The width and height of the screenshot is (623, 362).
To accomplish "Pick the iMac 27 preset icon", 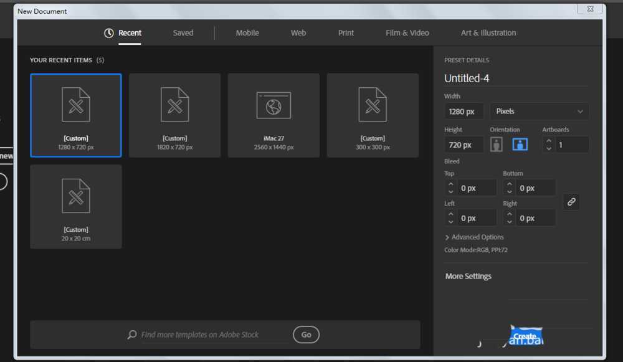I will coord(273,105).
